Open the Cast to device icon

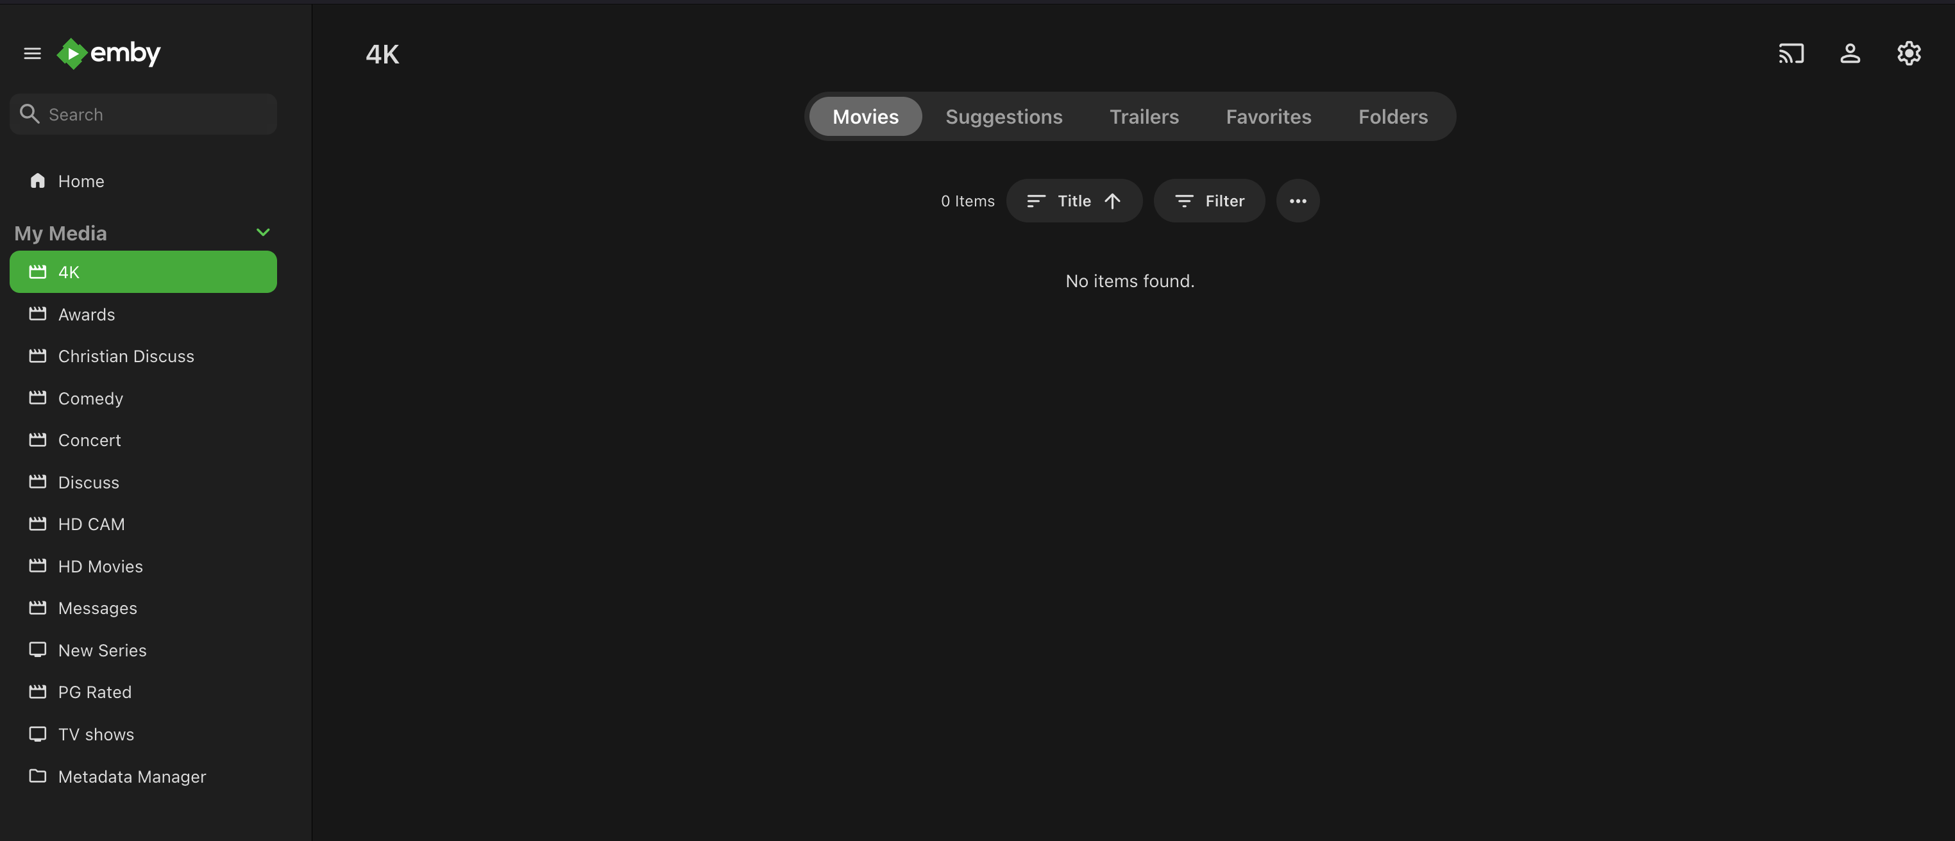pos(1790,54)
